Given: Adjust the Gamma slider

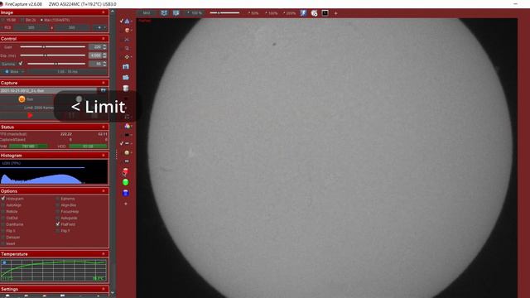Looking at the screenshot, I should coord(56,64).
